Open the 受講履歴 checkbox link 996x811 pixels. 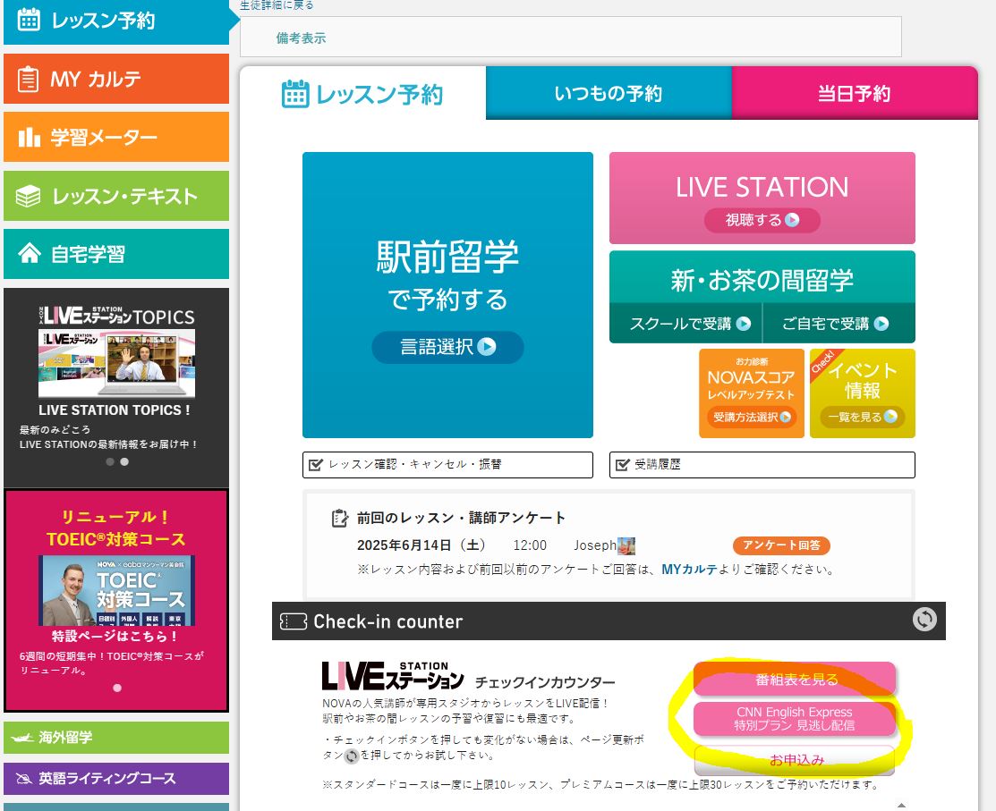(x=762, y=465)
